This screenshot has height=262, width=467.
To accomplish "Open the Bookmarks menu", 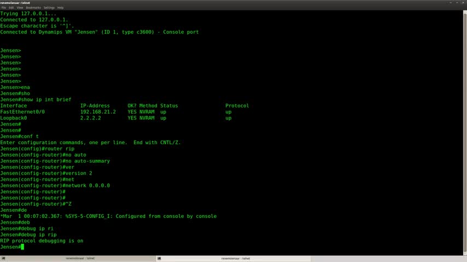I will click(33, 8).
